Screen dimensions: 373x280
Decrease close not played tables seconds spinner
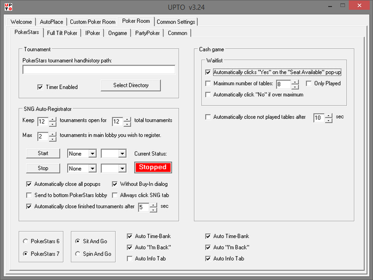coord(329,120)
